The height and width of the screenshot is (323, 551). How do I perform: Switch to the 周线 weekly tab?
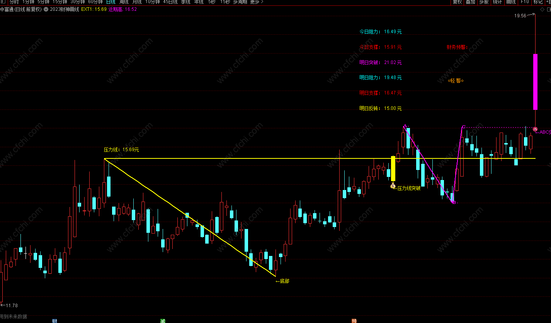(124, 2)
